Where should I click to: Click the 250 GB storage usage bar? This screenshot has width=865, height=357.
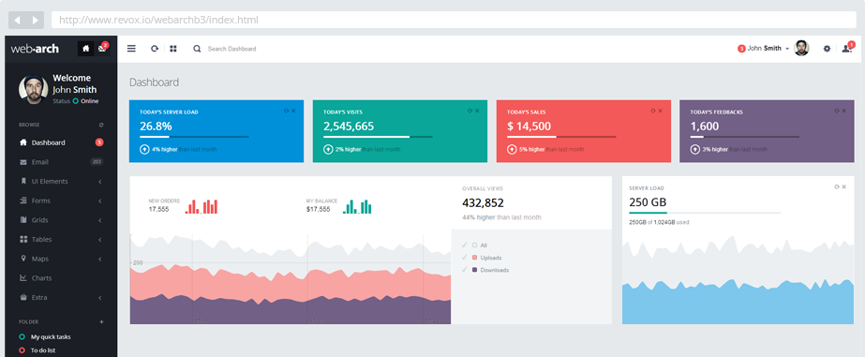pos(705,213)
